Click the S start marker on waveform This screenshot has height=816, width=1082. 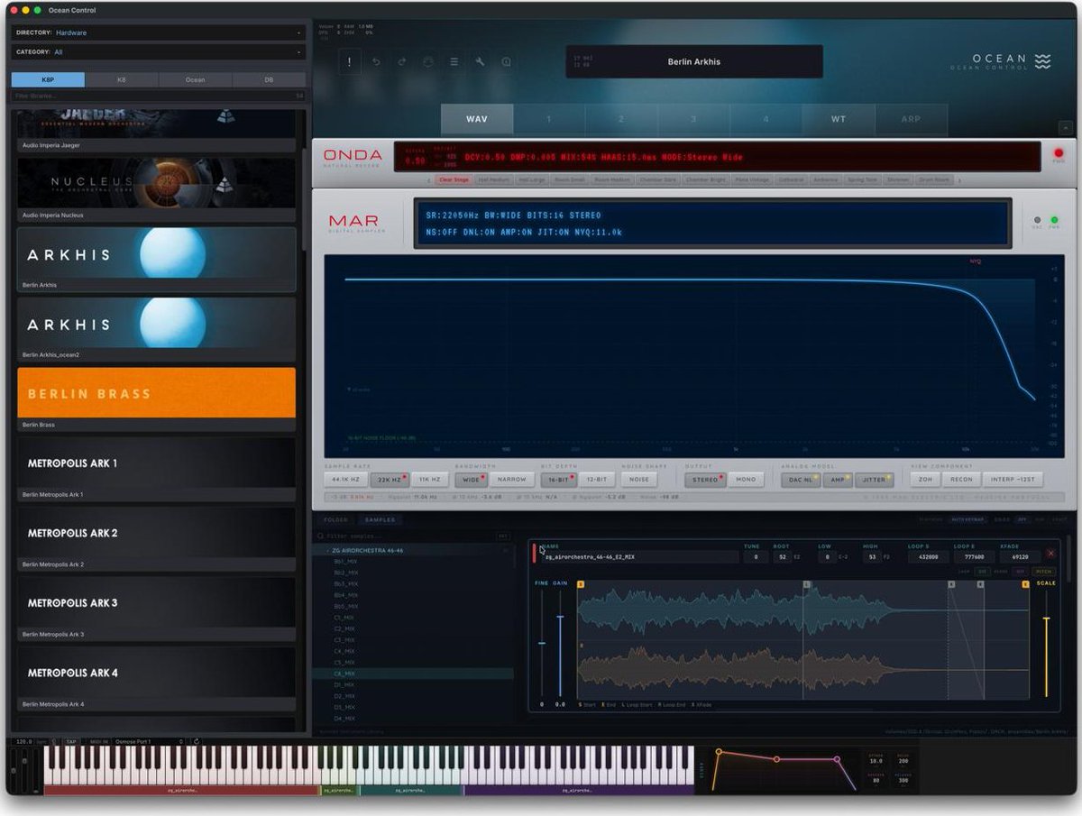[581, 585]
